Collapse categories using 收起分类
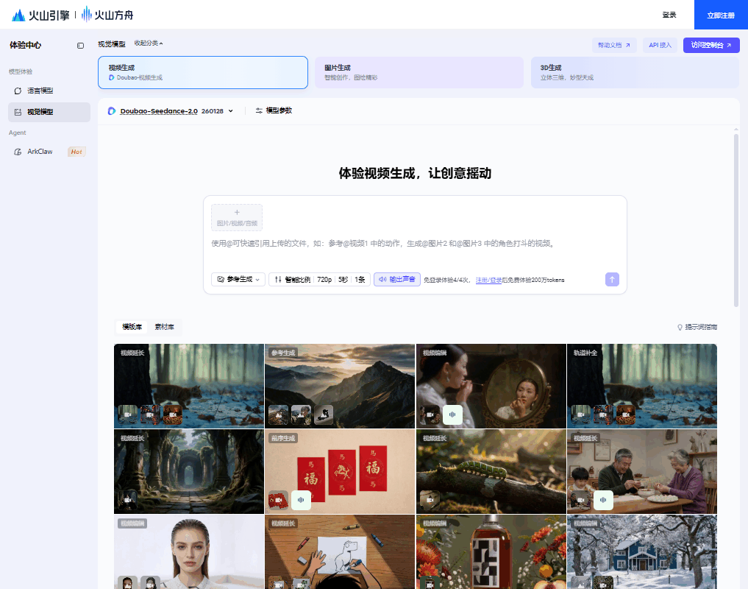This screenshot has height=589, width=748. coord(149,43)
